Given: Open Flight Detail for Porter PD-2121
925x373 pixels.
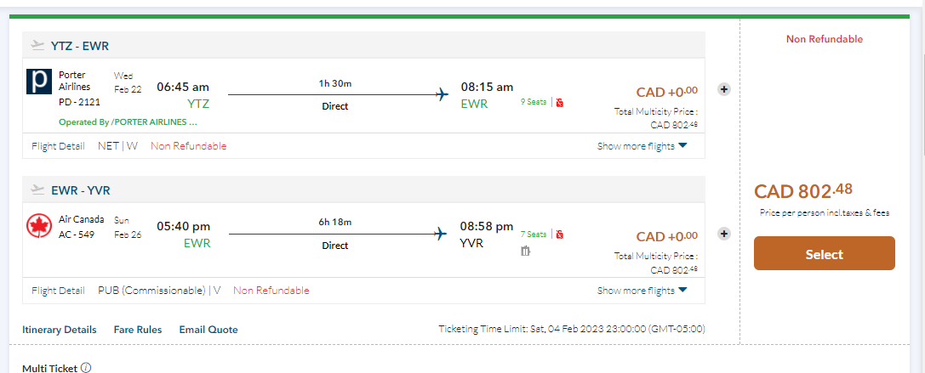Looking at the screenshot, I should click(58, 146).
